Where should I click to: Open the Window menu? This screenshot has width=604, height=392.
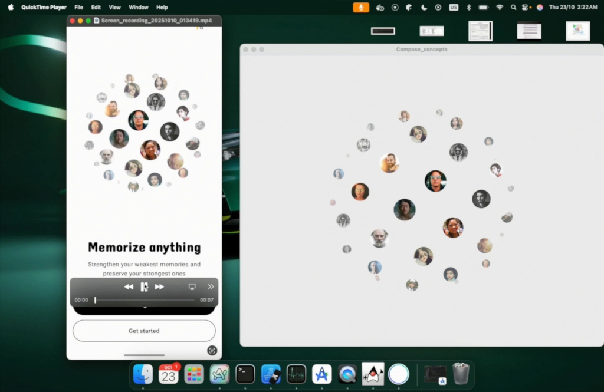[x=139, y=7]
